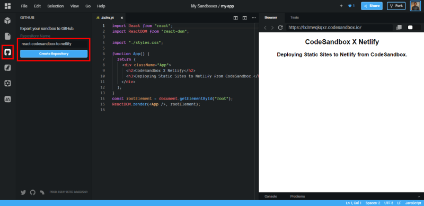Open the Selection menu
424x206 pixels.
coord(56,6)
